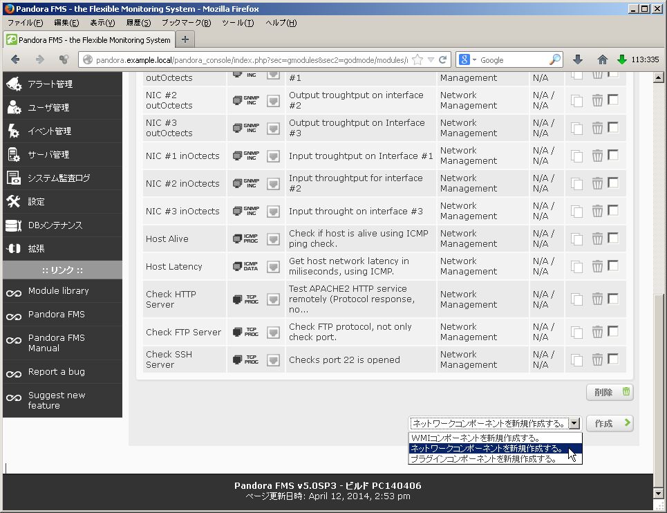Tick checkbox for Check SSH Server

pos(613,359)
